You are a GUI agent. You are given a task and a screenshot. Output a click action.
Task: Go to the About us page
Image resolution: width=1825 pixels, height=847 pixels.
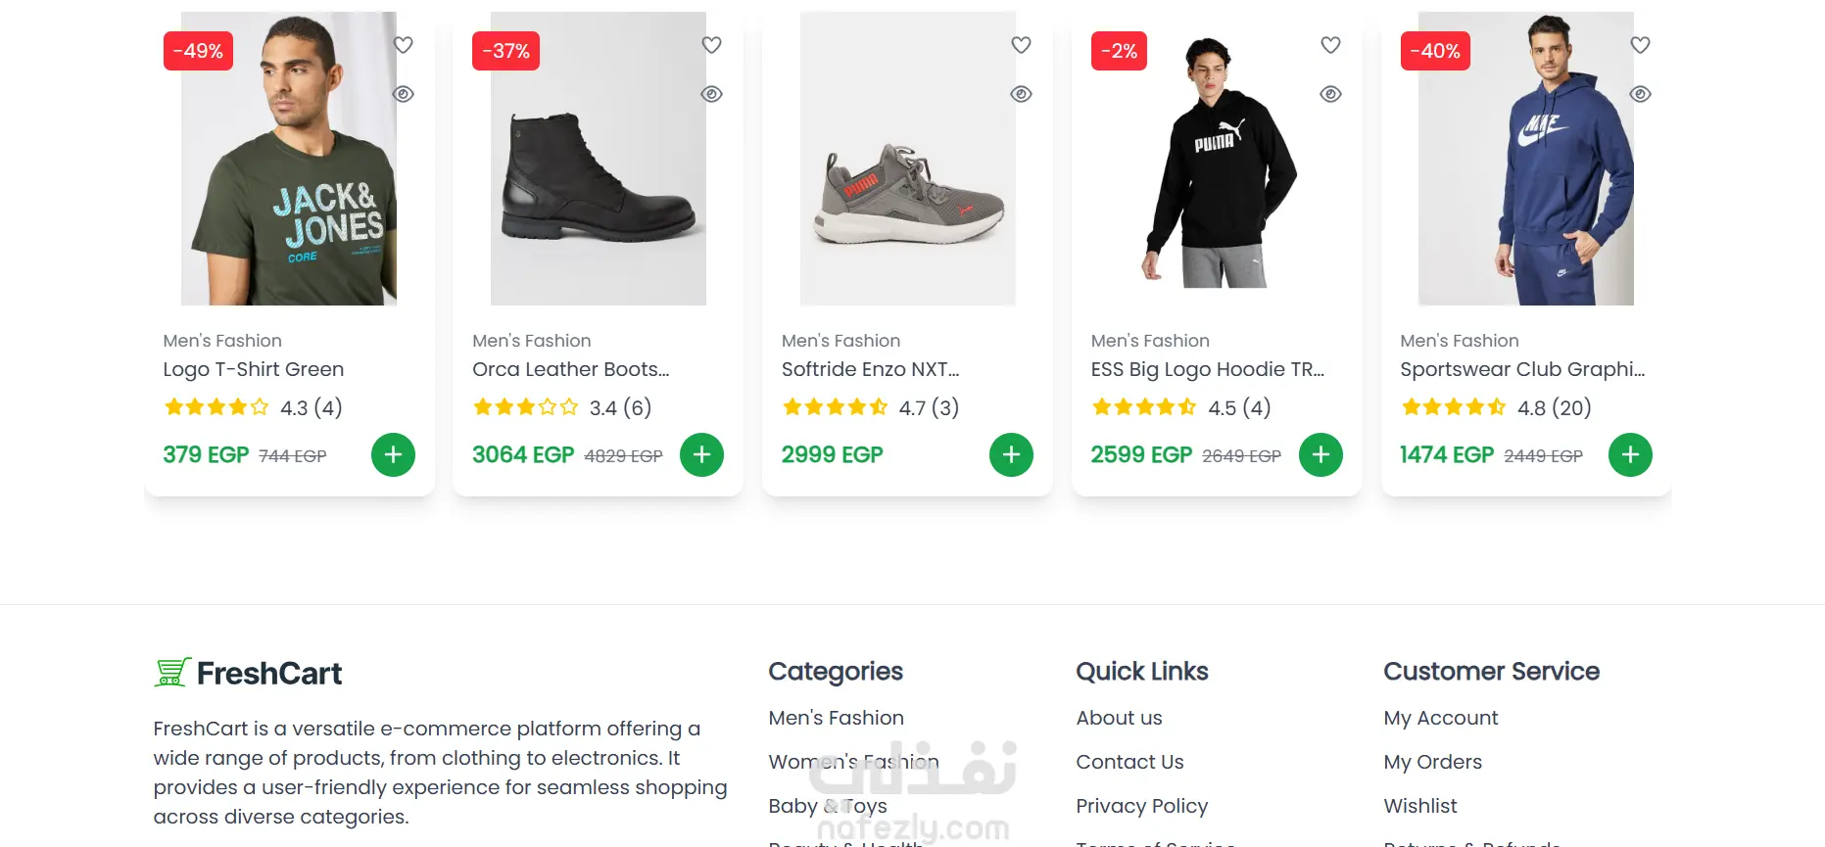click(x=1119, y=718)
